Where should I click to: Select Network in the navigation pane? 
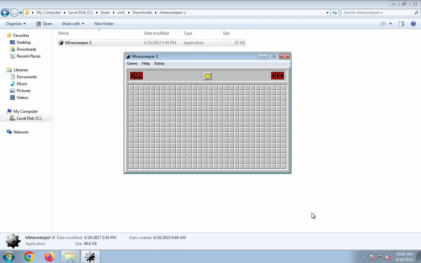point(21,132)
